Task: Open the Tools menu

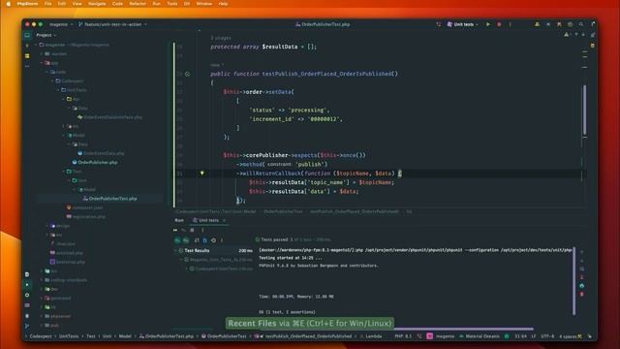Action: tap(172, 4)
